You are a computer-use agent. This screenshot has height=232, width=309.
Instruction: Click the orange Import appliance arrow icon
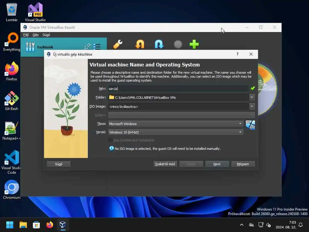140,44
